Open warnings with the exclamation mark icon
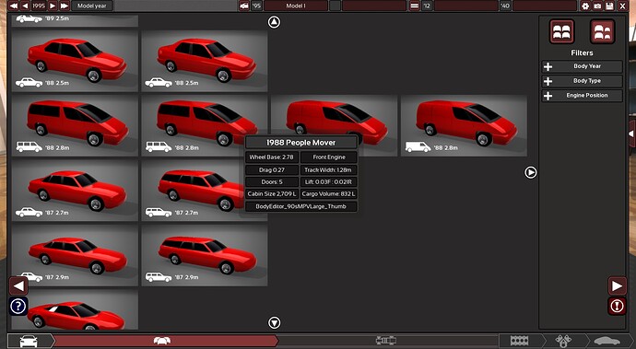 [x=617, y=306]
